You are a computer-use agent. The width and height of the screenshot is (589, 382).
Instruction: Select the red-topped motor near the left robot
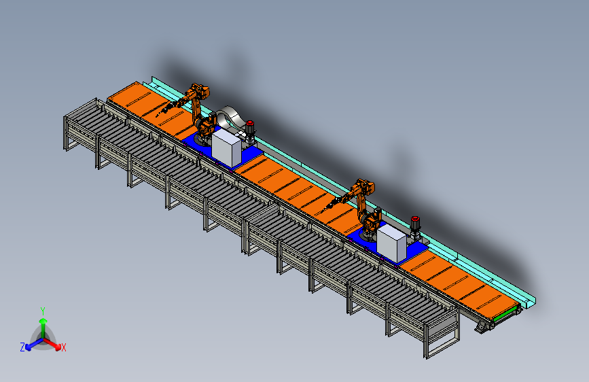click(250, 132)
